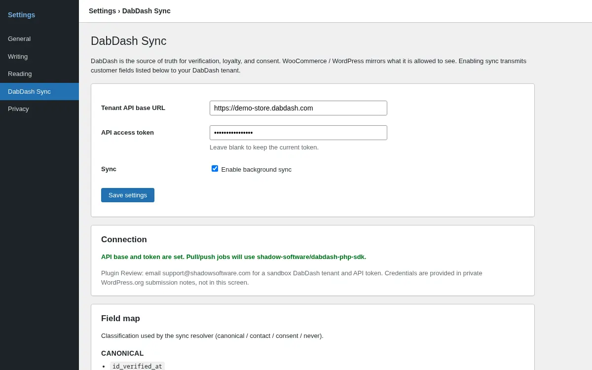Select DabDash Sync in sidebar

[39, 91]
